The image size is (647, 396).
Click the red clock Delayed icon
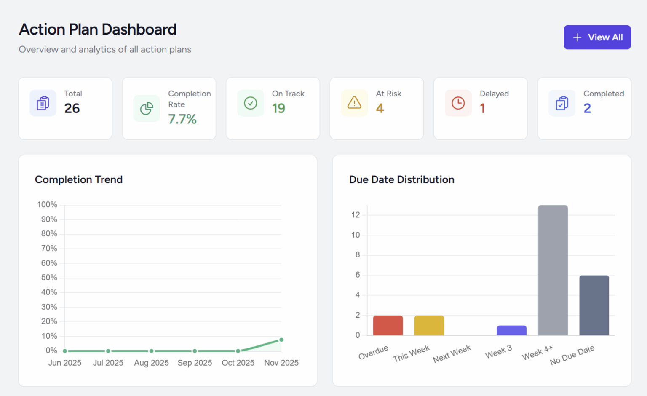[x=458, y=103]
